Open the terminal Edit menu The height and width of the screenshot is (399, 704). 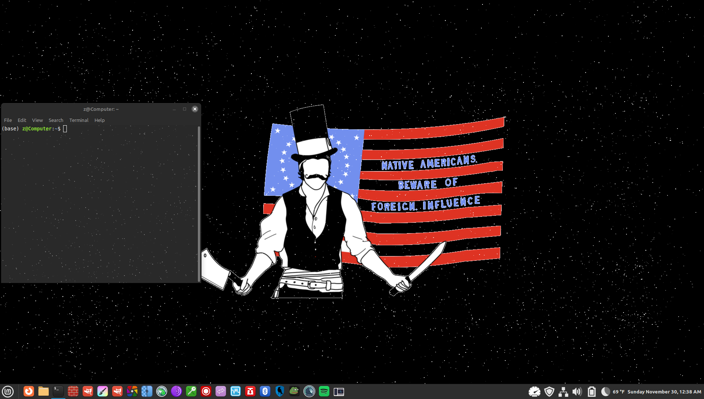click(22, 120)
